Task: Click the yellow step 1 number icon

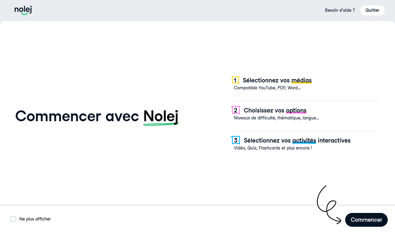Action: (x=235, y=80)
